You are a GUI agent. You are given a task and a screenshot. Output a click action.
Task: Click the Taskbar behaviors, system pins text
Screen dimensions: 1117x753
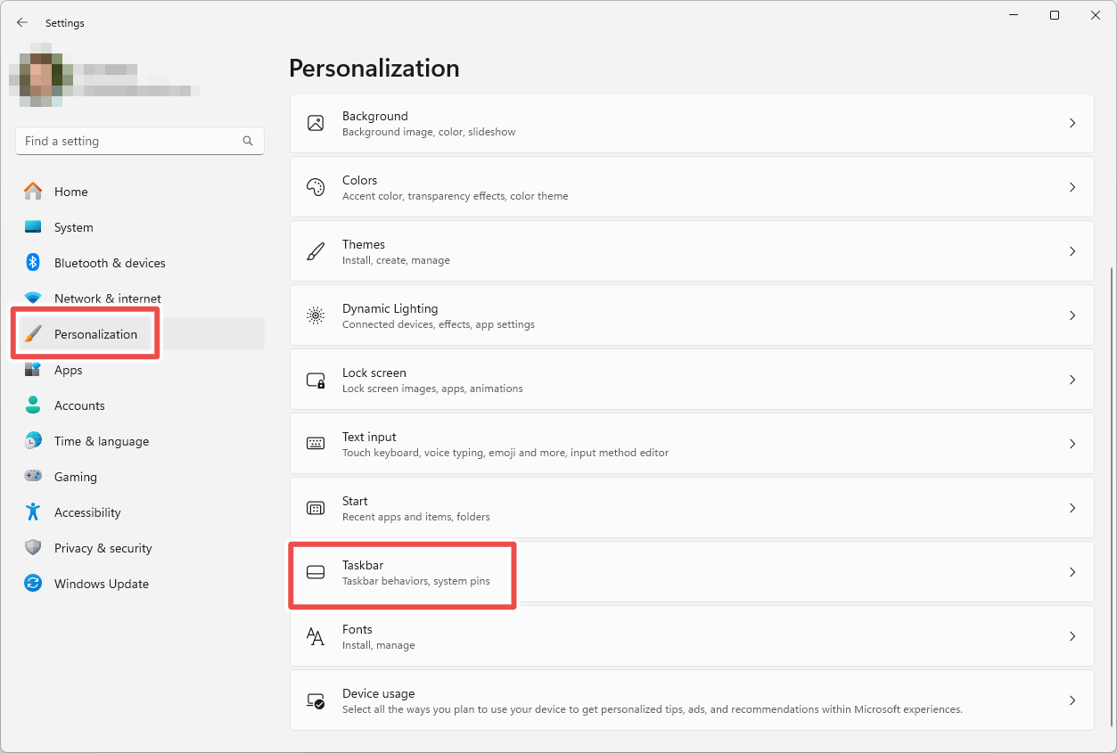click(x=415, y=581)
